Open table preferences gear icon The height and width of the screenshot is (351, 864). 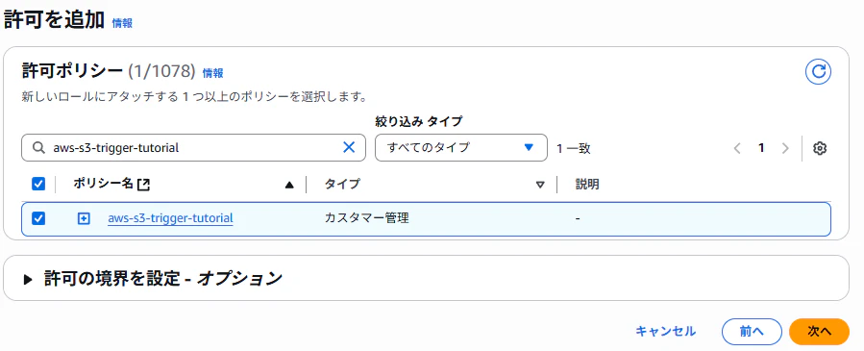[820, 148]
